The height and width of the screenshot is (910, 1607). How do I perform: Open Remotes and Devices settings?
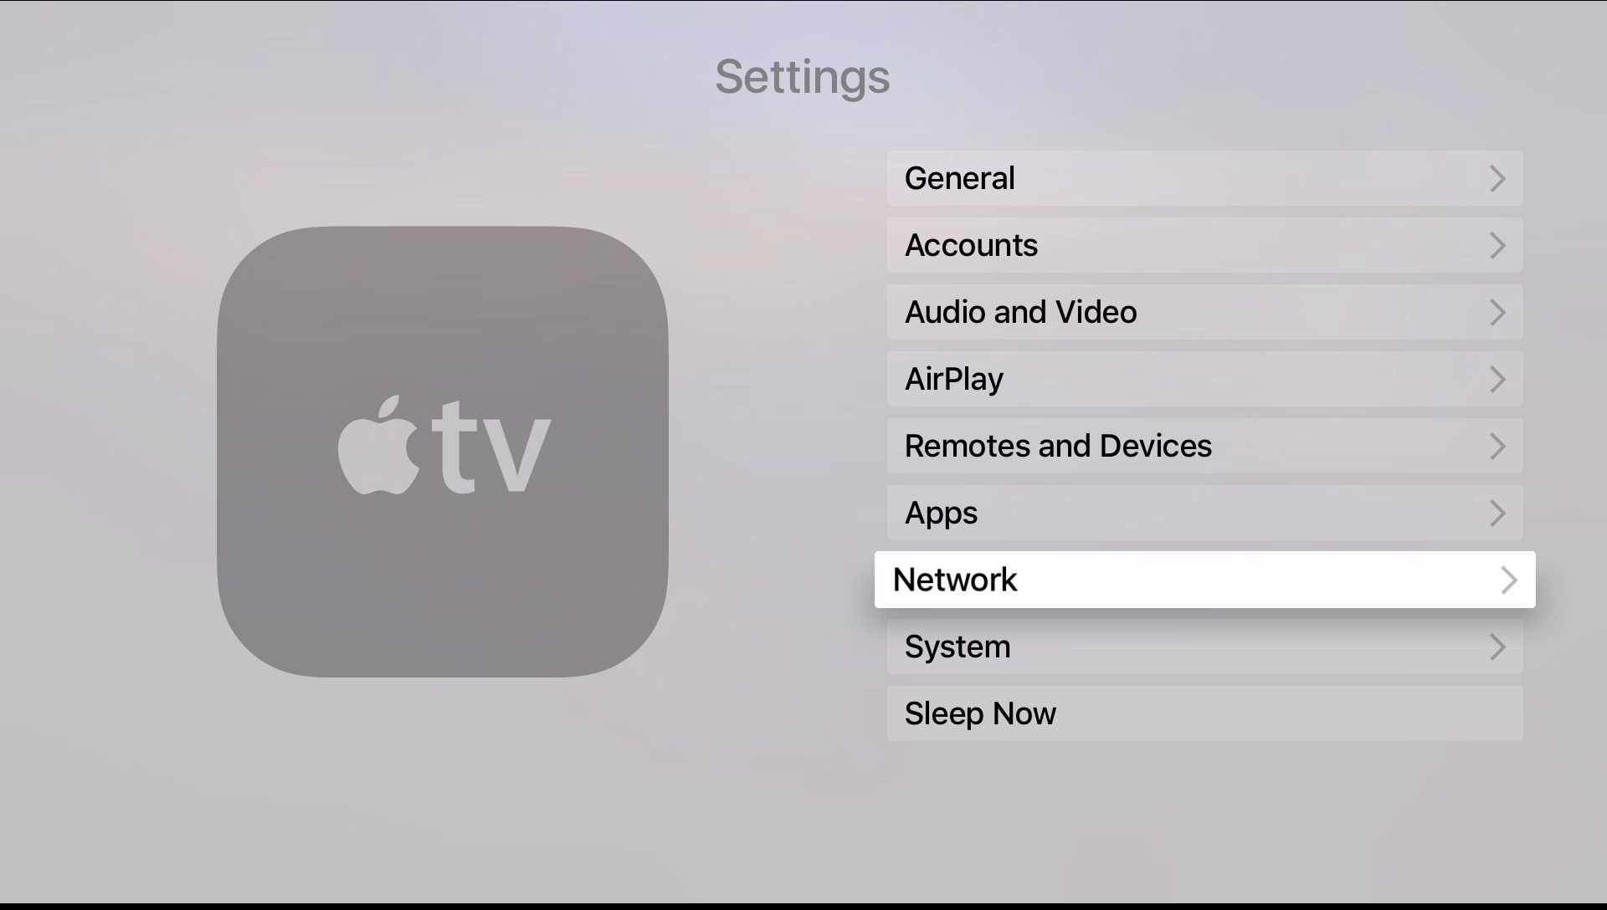click(1204, 446)
